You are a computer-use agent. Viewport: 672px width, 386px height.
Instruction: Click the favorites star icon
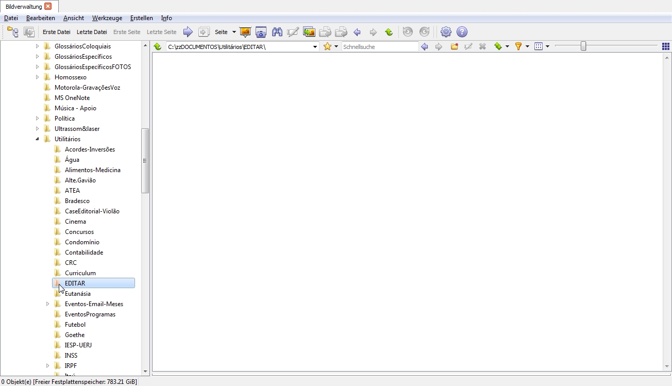[327, 46]
